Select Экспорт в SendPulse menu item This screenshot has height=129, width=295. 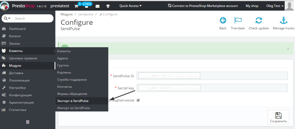click(x=82, y=101)
